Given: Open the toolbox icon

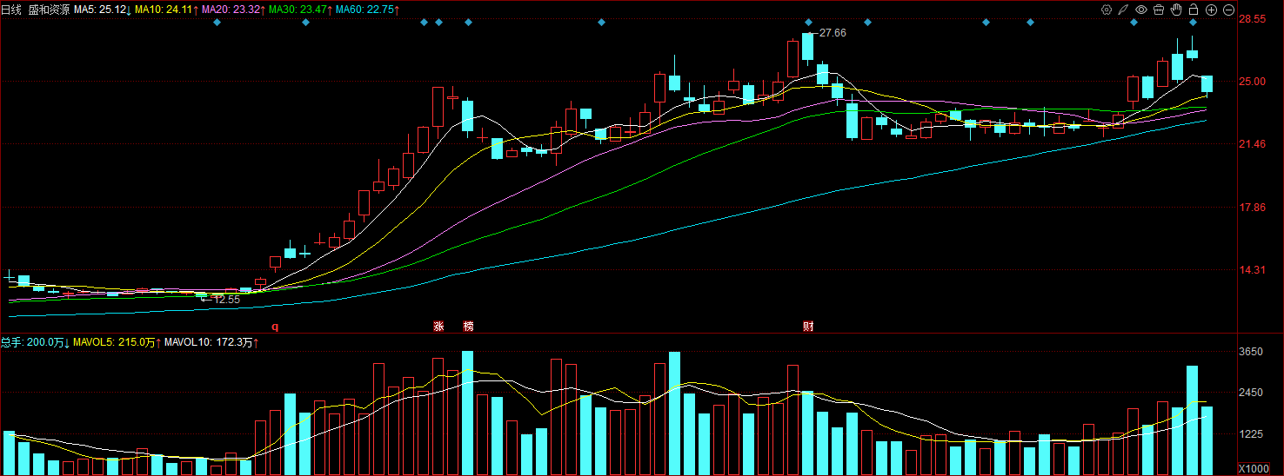Looking at the screenshot, I should click(x=1159, y=10).
